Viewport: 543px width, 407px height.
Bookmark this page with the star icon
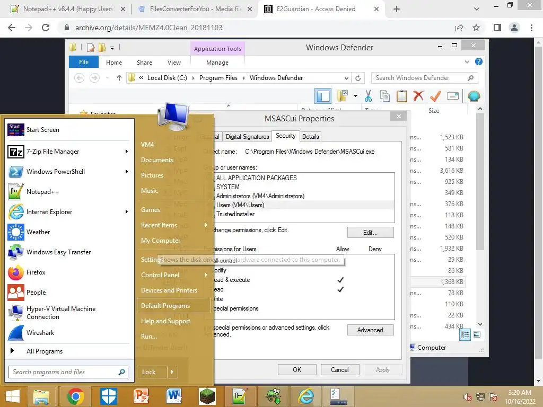(476, 28)
